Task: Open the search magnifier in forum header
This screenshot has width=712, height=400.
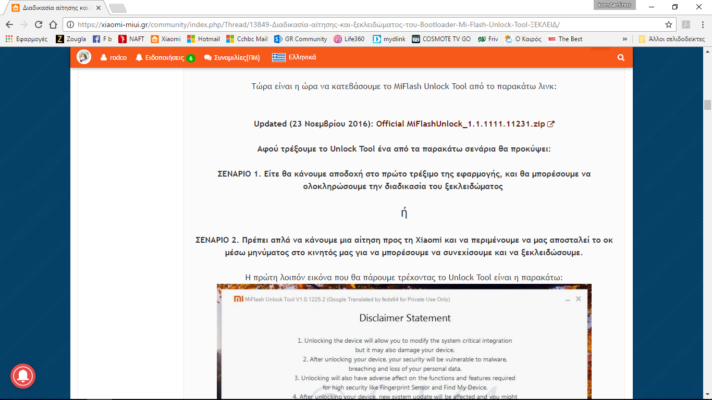Action: tap(621, 58)
